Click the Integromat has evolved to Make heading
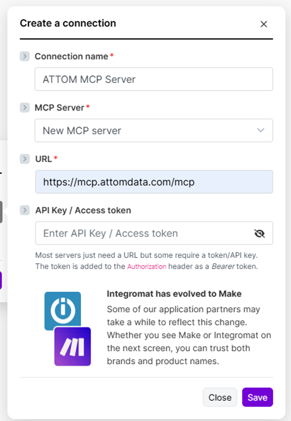 point(174,294)
